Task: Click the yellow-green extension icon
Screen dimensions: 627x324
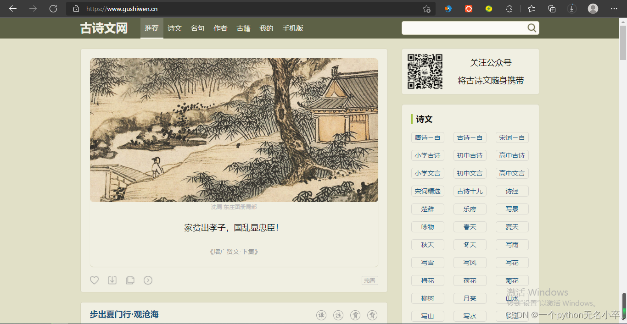Action: pyautogui.click(x=489, y=9)
